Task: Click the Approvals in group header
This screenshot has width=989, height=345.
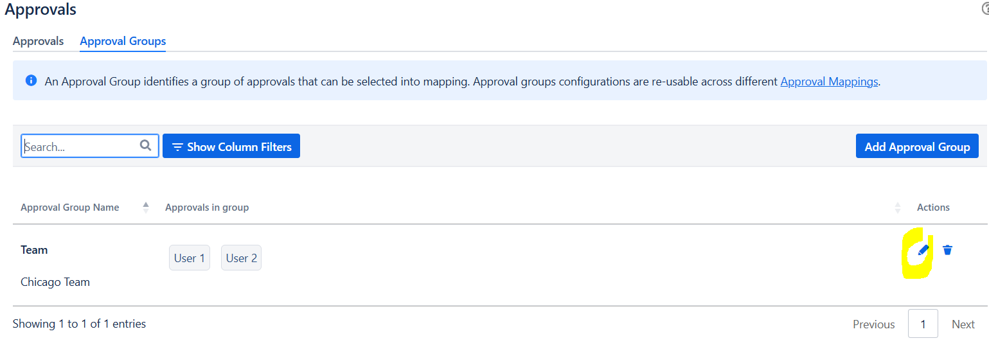Action: (207, 208)
